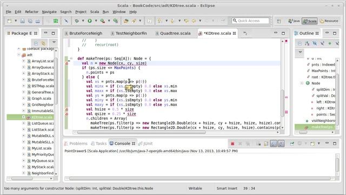Switch to the Problems tab
This screenshot has width=346, height=195.
[76, 144]
